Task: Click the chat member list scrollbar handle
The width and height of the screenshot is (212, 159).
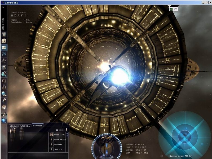Action: point(67,135)
